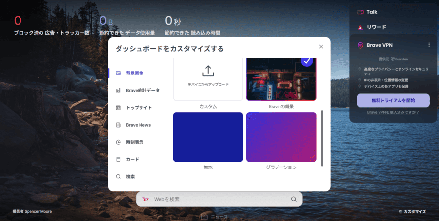Screen dimensions: 439x221
Task: Click the checkmark badge on Brave background
Action: (307, 61)
